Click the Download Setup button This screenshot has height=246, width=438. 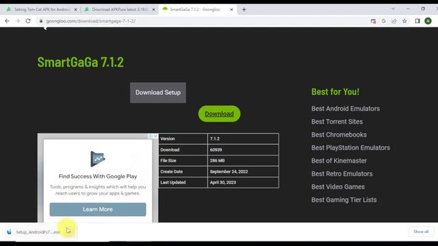(158, 93)
